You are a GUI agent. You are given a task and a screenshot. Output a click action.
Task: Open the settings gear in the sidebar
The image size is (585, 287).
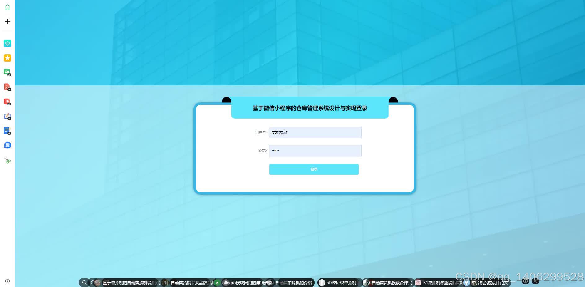click(7, 281)
